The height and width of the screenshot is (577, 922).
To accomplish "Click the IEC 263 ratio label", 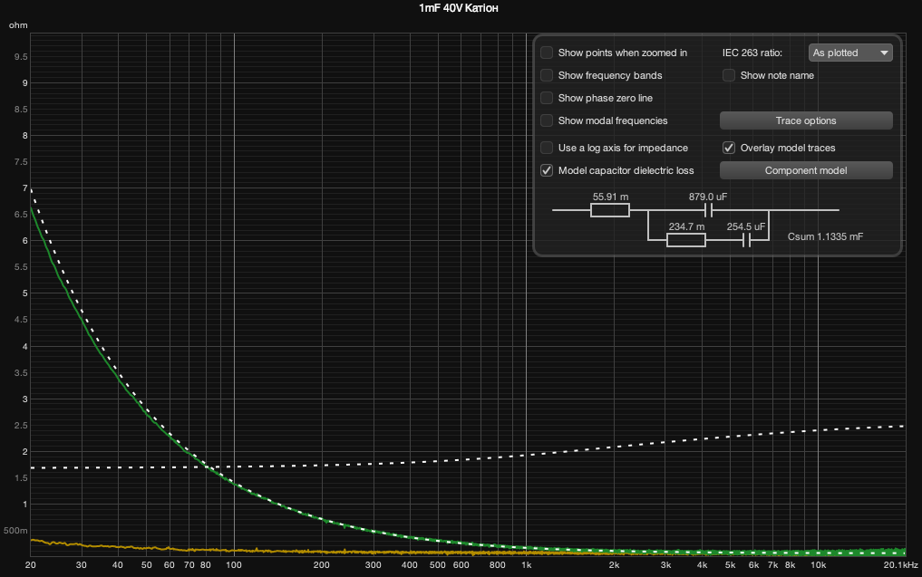I will (x=752, y=53).
